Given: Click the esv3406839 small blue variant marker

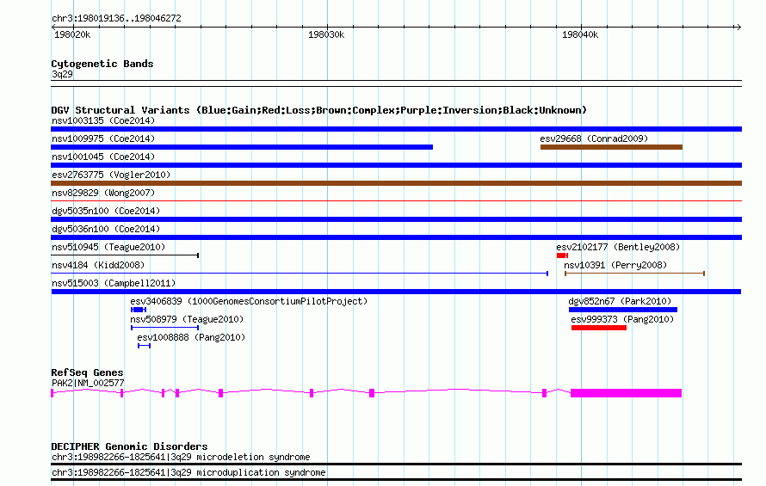Looking at the screenshot, I should [x=139, y=310].
